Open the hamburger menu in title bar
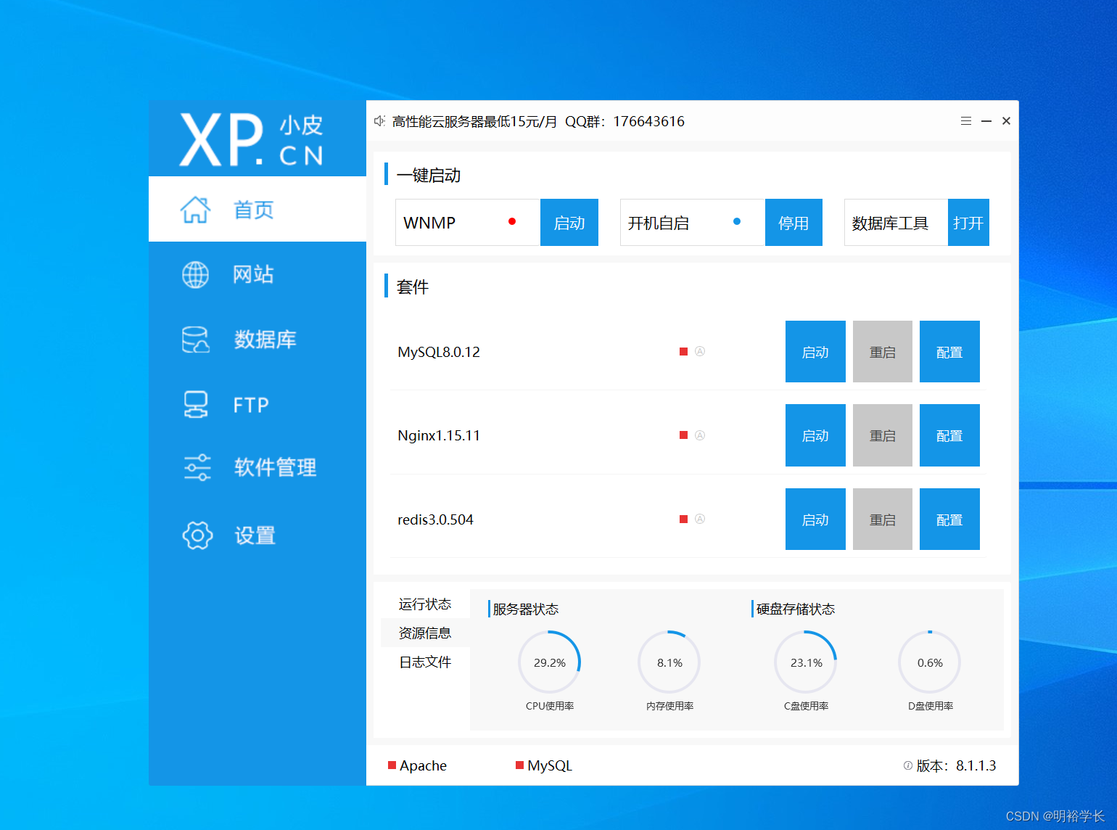This screenshot has width=1117, height=830. [966, 121]
